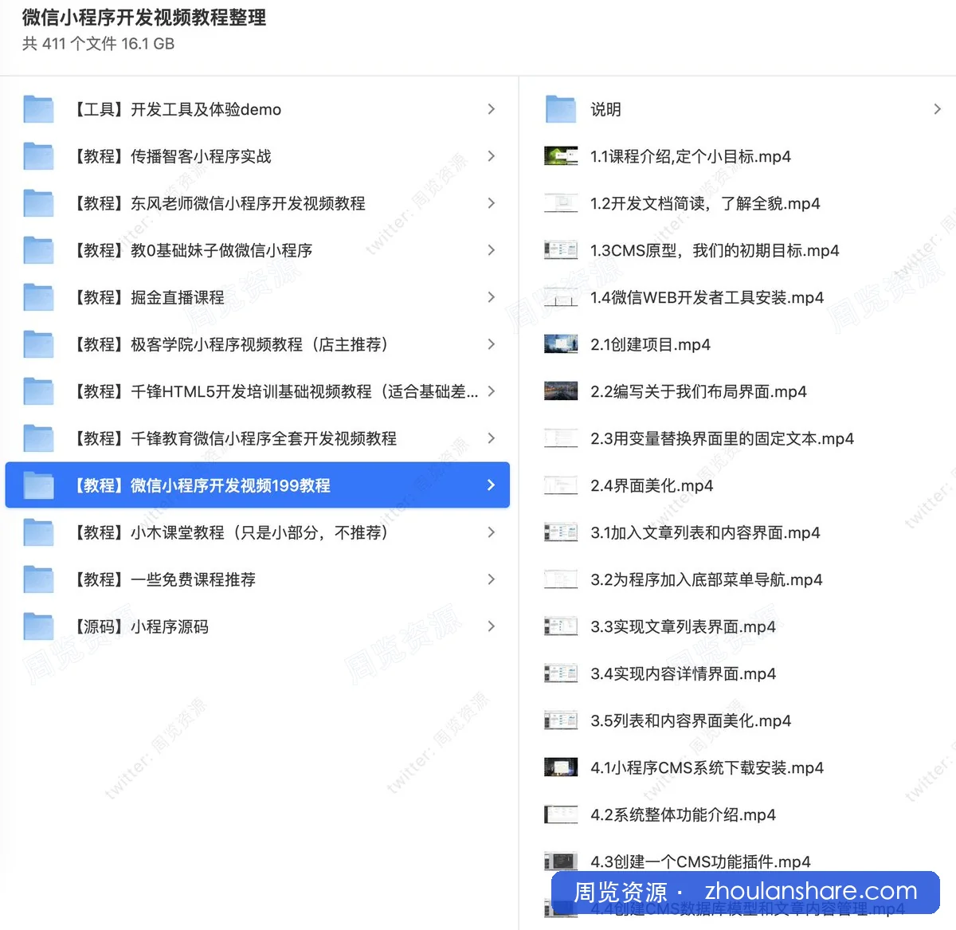The height and width of the screenshot is (930, 956).
Task: Expand chevron for 千锋HTML5开发培训基础视频教程
Action: point(491,391)
